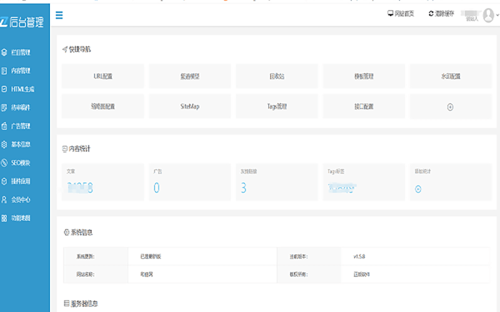The height and width of the screenshot is (312, 500).
Task: Click the 后台管理 logo in the sidebar header
Action: [x=22, y=22]
